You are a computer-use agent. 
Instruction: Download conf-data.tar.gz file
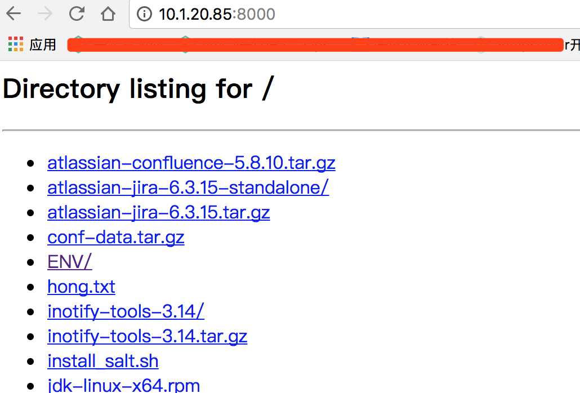click(x=116, y=238)
